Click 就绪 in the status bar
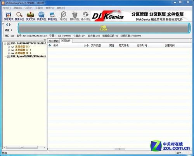194x156 pixels. (4, 153)
